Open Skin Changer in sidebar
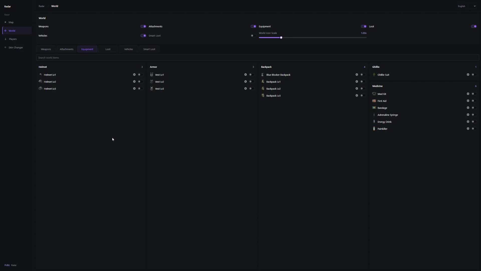 coord(17,47)
